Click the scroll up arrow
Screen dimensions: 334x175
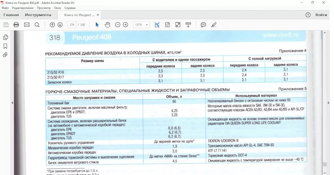point(324,33)
